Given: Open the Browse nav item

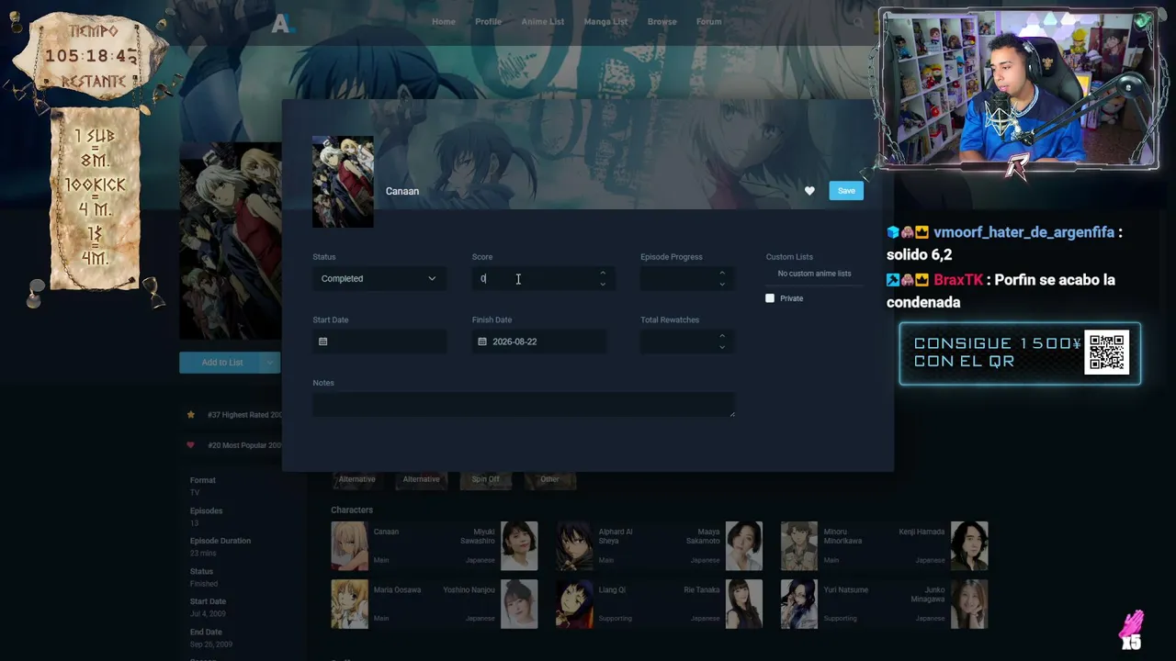Looking at the screenshot, I should [x=661, y=22].
